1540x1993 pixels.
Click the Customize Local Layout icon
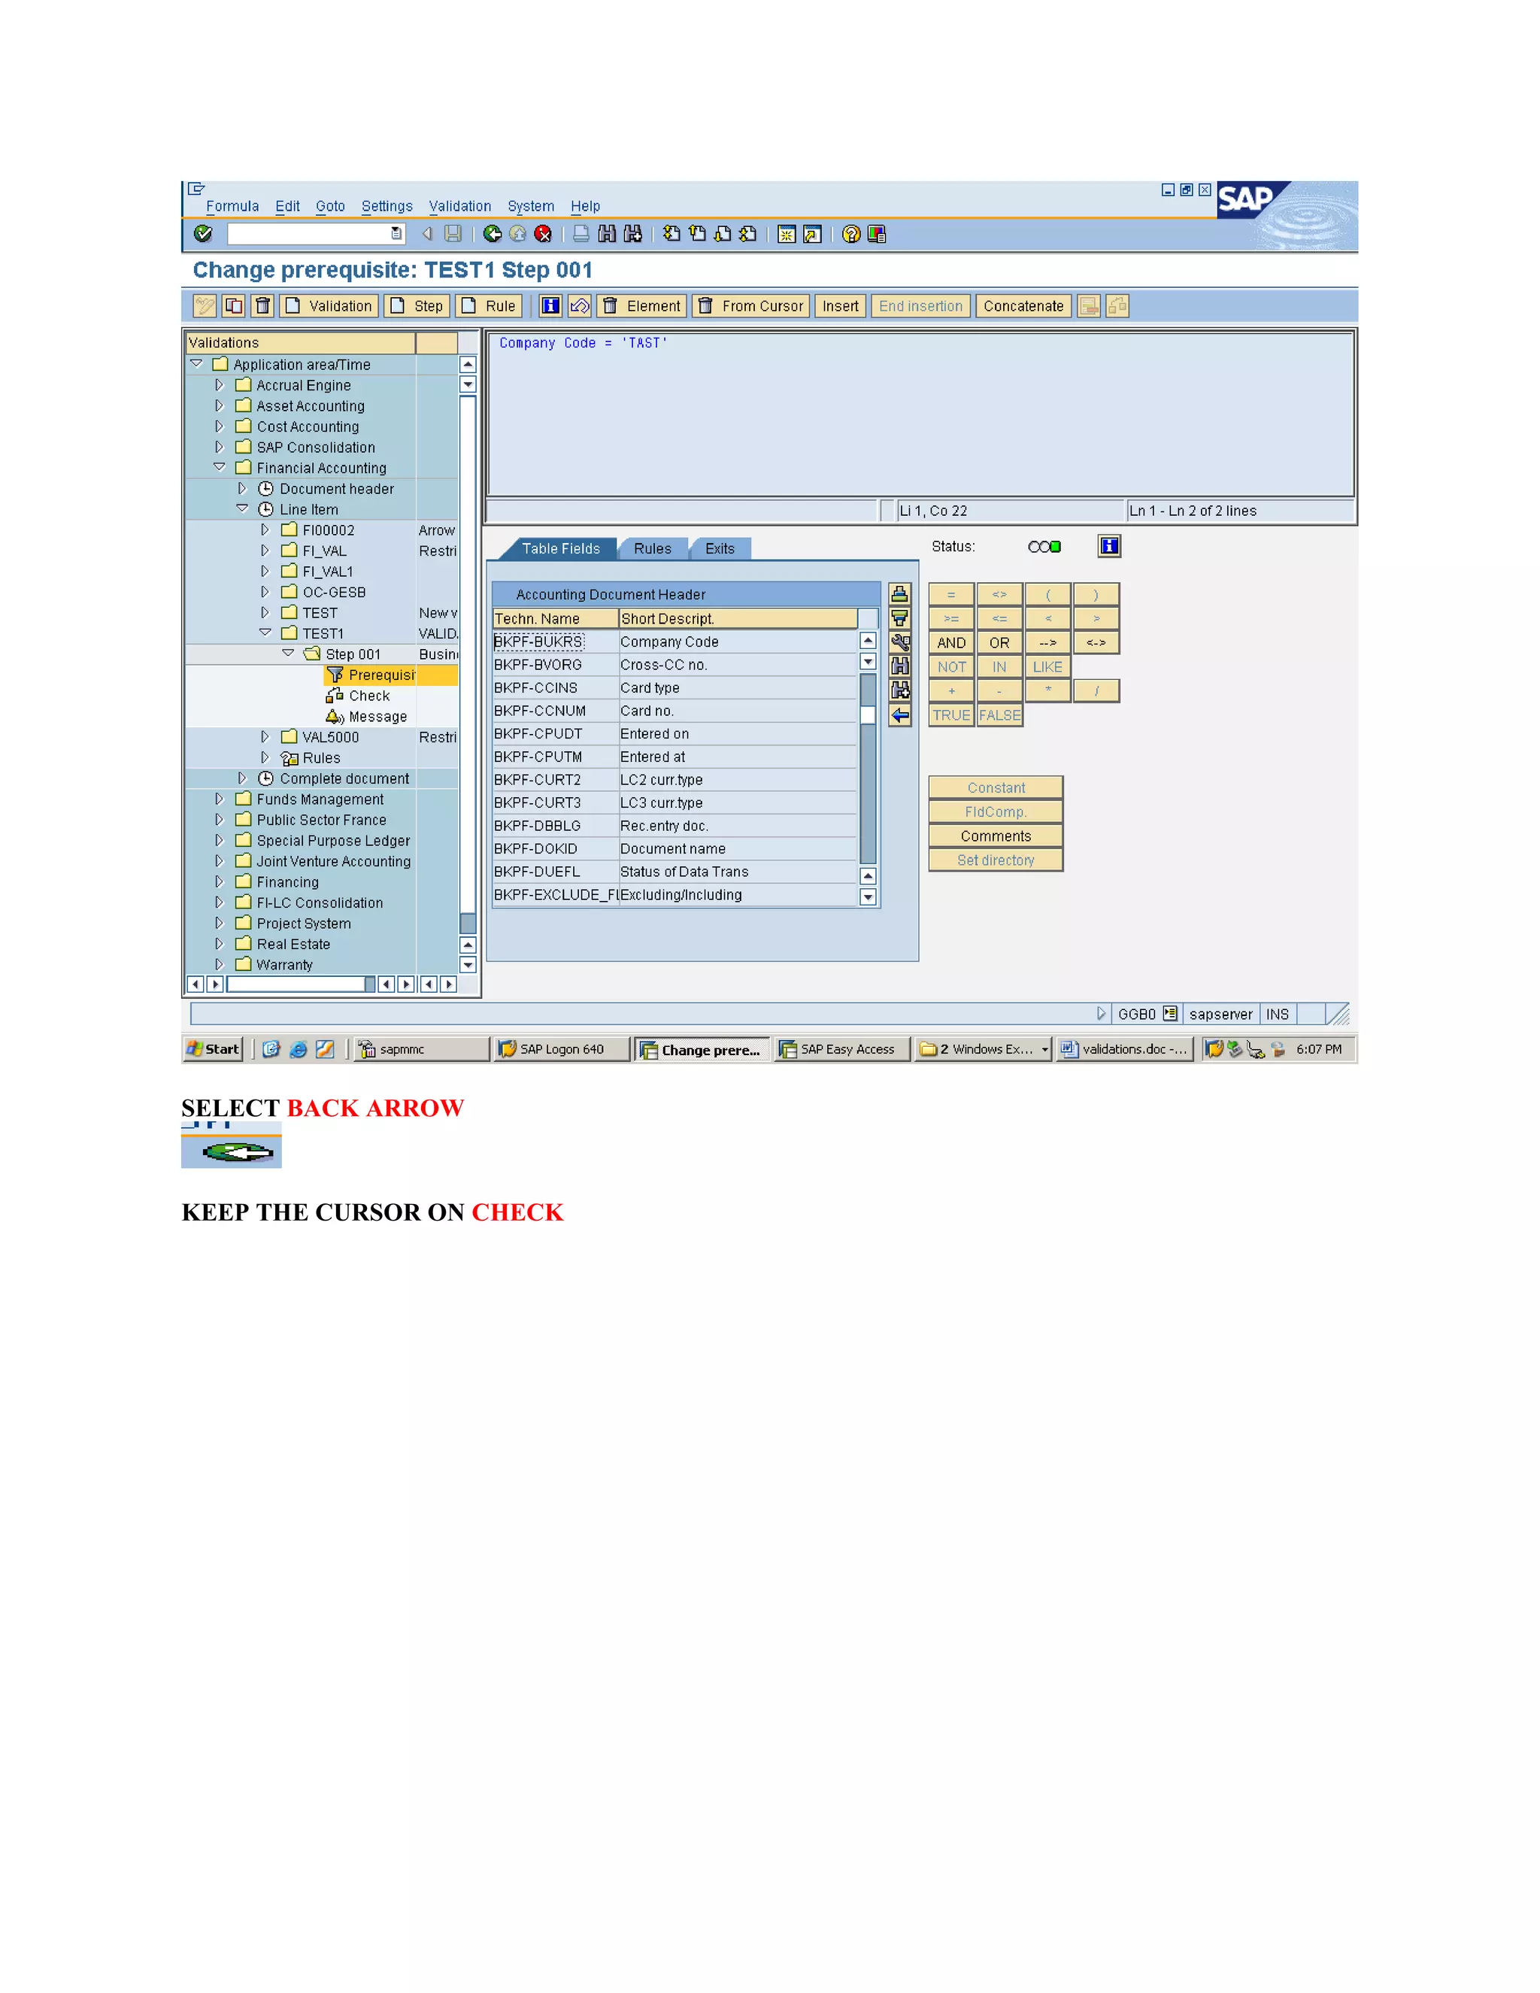[x=877, y=235]
